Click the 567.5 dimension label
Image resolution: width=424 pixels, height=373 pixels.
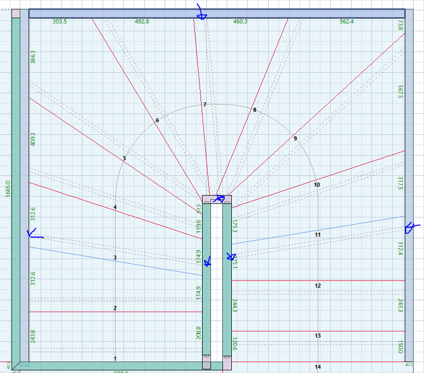coord(401,92)
